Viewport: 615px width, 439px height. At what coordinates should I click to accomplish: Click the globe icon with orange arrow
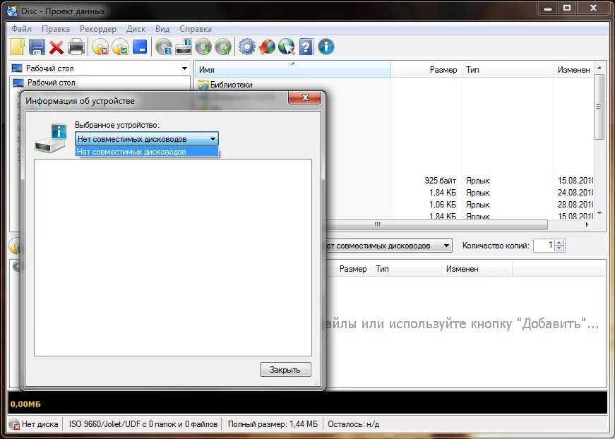pos(267,47)
